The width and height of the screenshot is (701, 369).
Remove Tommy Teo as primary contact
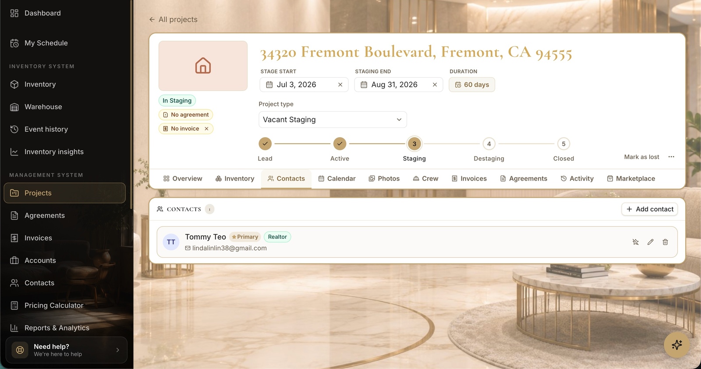(636, 242)
